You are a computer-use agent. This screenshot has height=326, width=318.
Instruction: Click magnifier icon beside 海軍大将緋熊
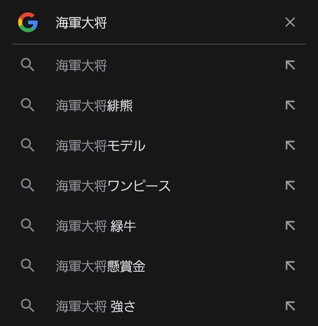click(x=28, y=105)
